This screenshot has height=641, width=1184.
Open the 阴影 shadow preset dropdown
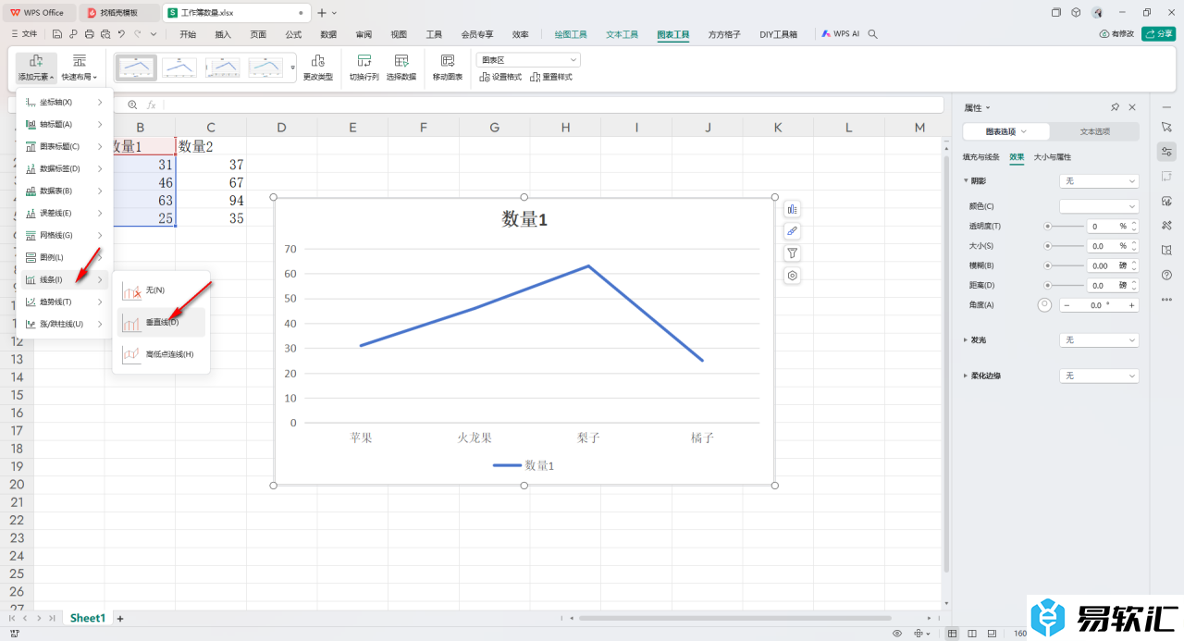click(x=1099, y=181)
